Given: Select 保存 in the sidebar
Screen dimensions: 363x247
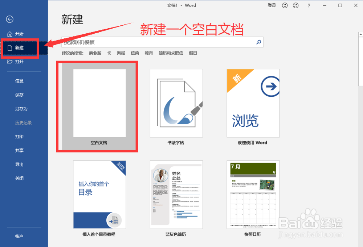Looking at the screenshot, I should click(19, 95).
